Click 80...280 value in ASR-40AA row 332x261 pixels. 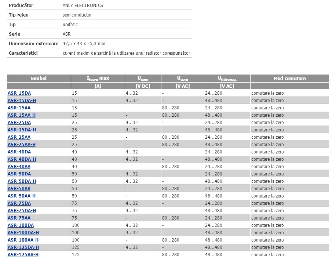click(171, 167)
